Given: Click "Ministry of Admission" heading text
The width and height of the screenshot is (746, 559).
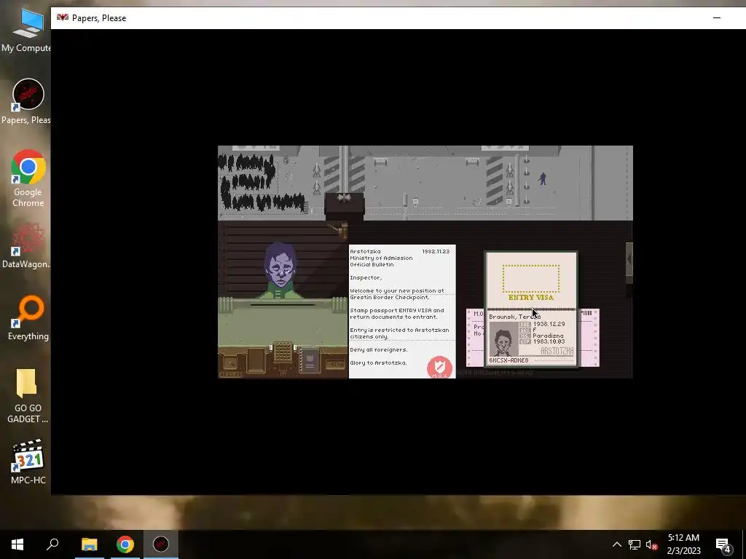Looking at the screenshot, I should click(x=381, y=258).
